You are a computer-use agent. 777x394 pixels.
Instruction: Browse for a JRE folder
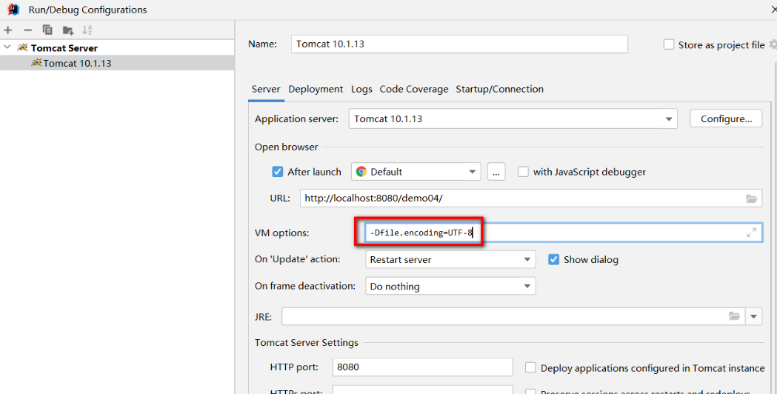click(734, 316)
